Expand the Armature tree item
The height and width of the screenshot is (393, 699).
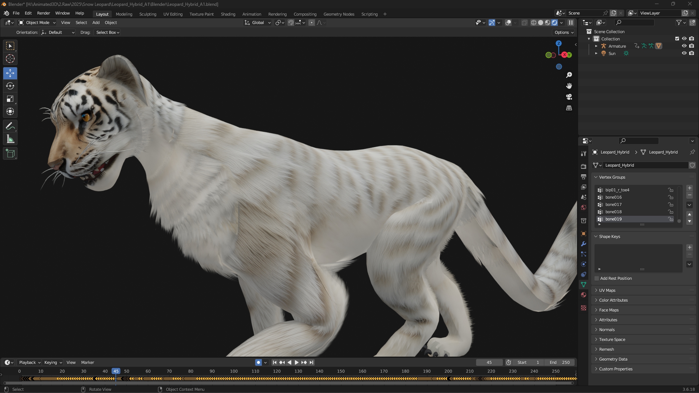click(x=596, y=46)
